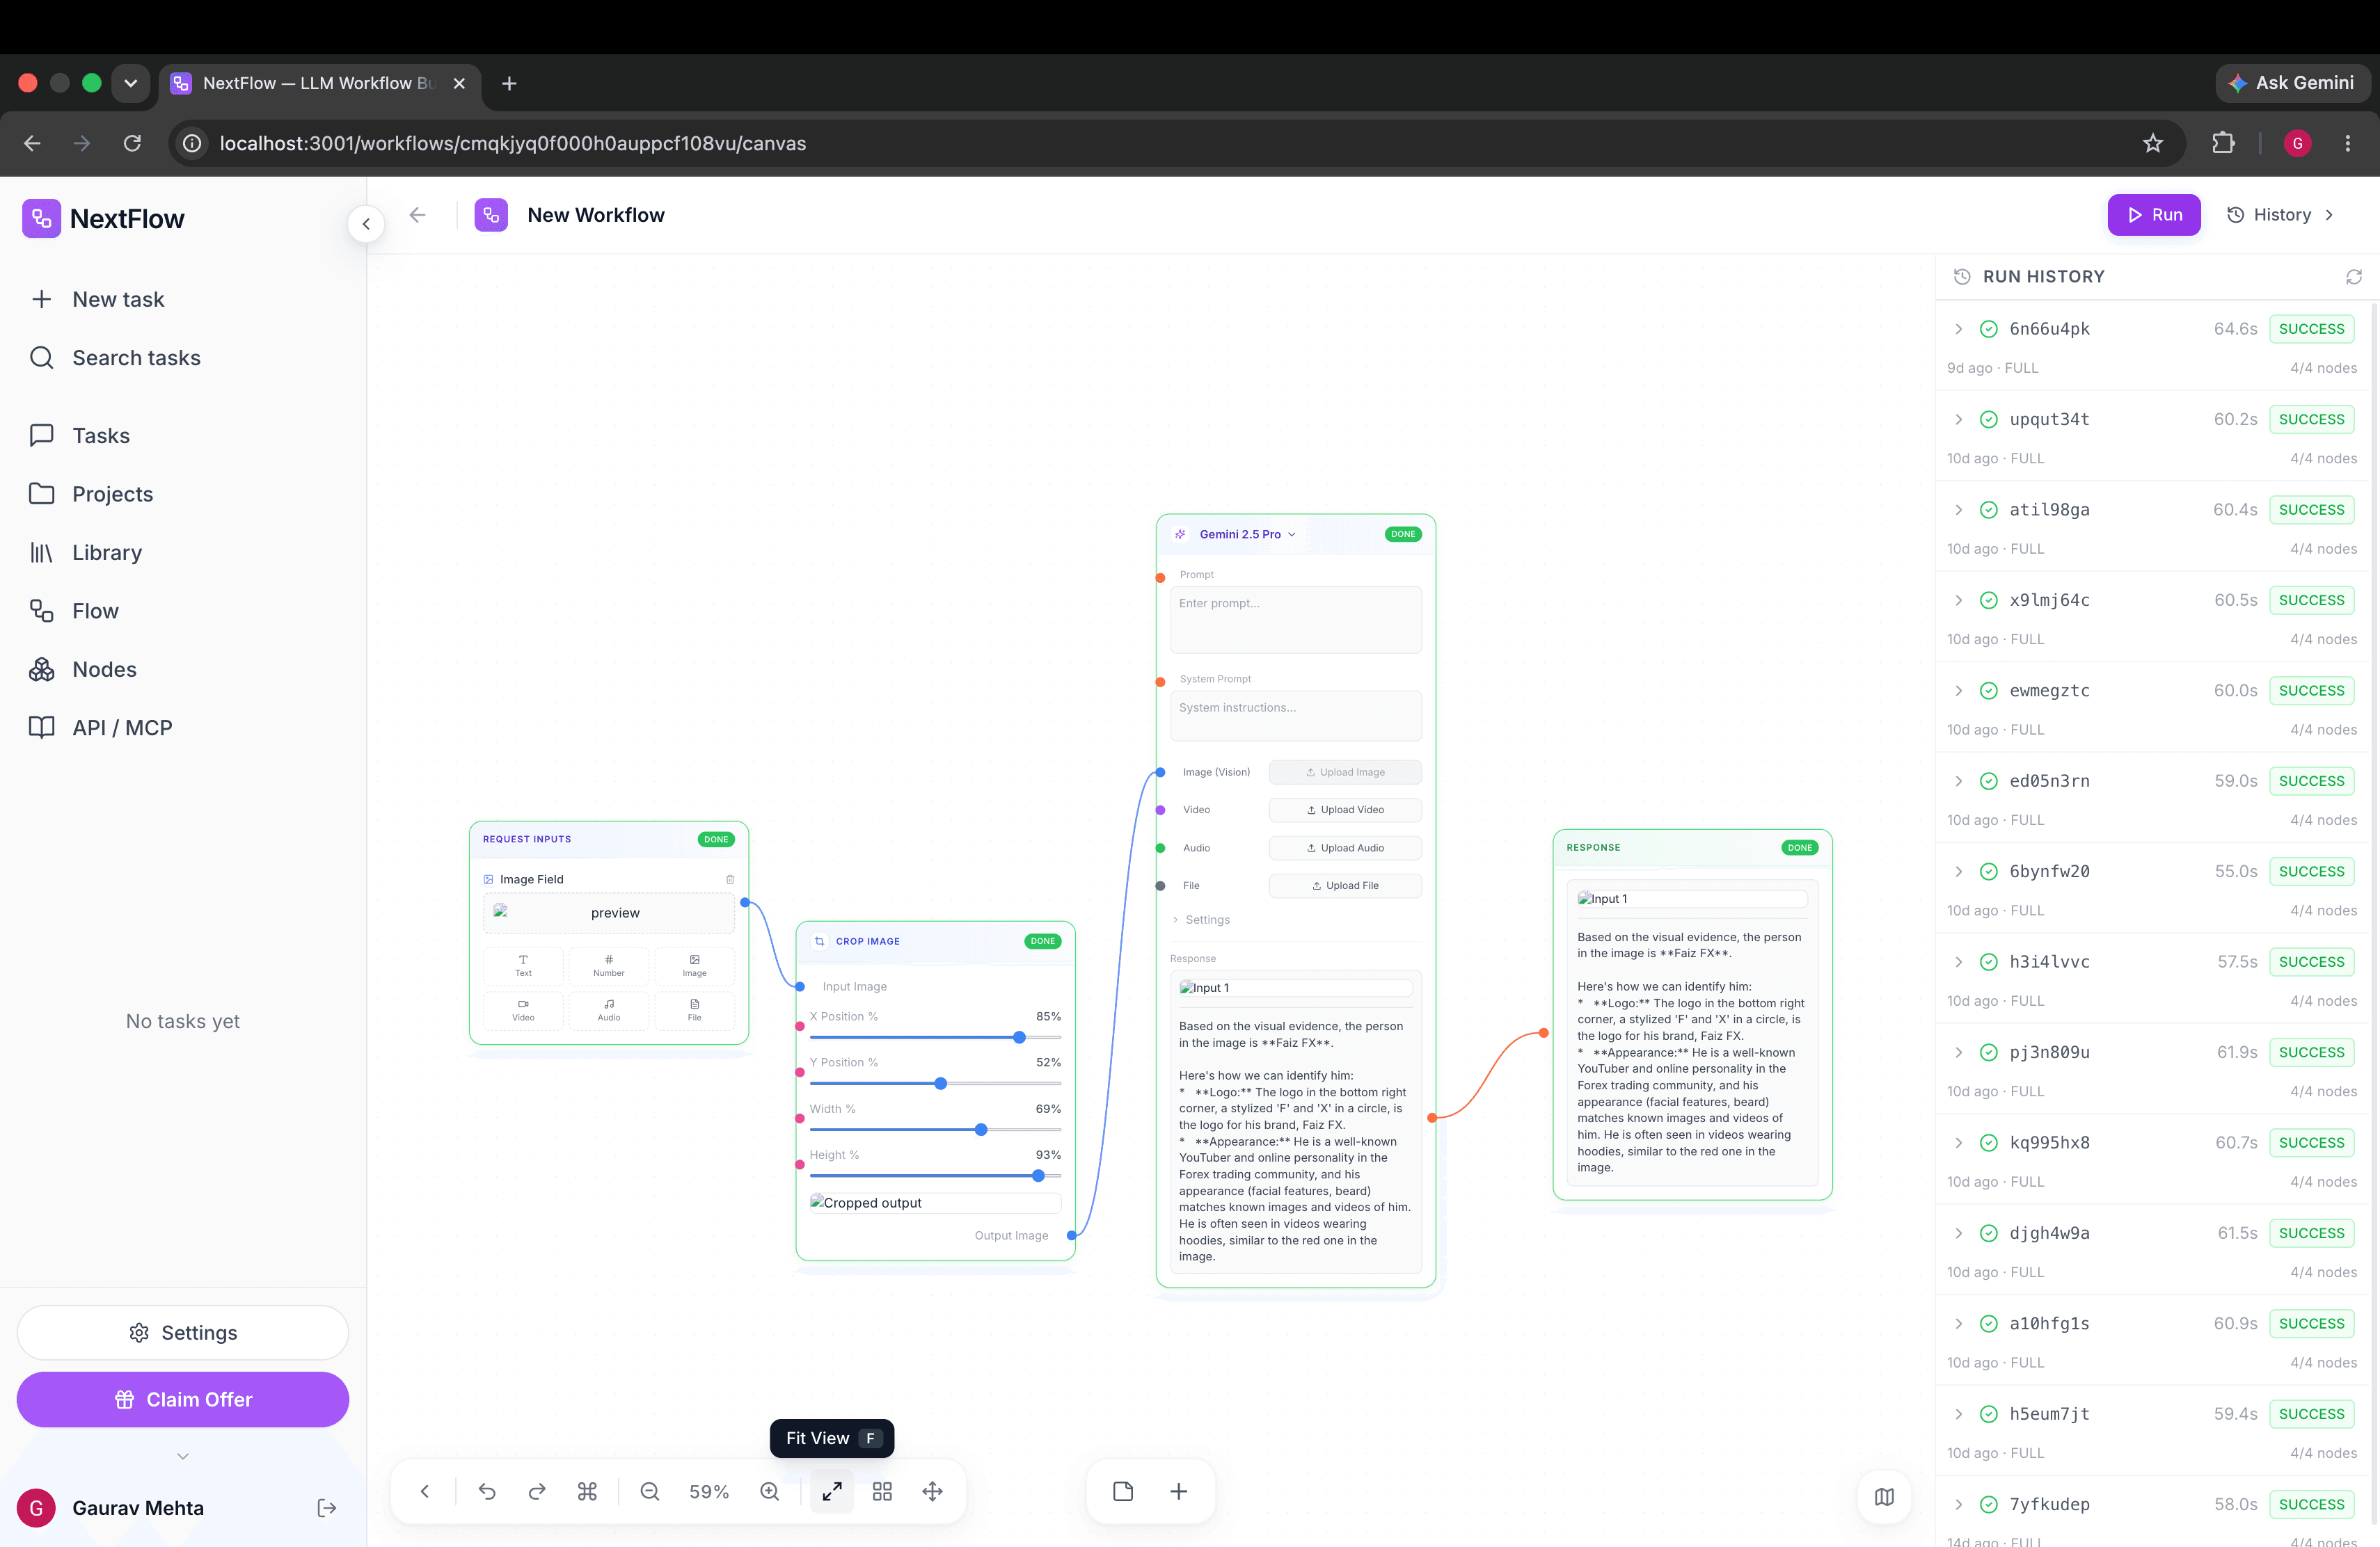Screen dimensions: 2380x1547
Task: Click the workflow icon beside New Workflow
Action: point(491,215)
